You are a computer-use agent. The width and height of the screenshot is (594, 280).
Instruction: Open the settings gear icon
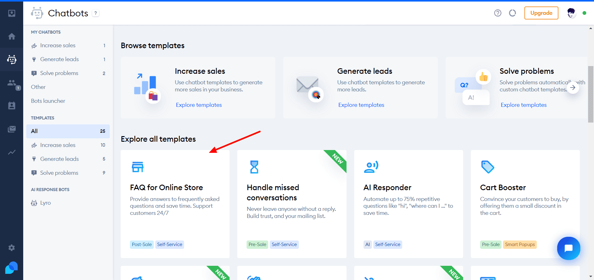pyautogui.click(x=12, y=248)
